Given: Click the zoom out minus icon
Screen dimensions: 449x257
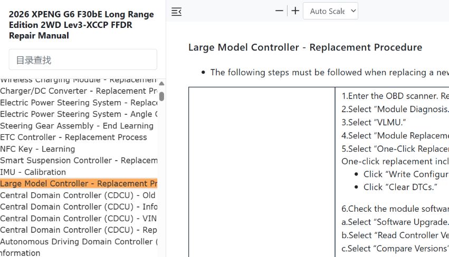Looking at the screenshot, I should 279,11.
